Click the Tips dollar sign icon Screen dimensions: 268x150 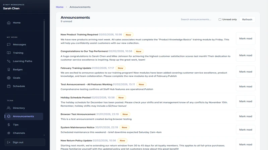point(9,124)
